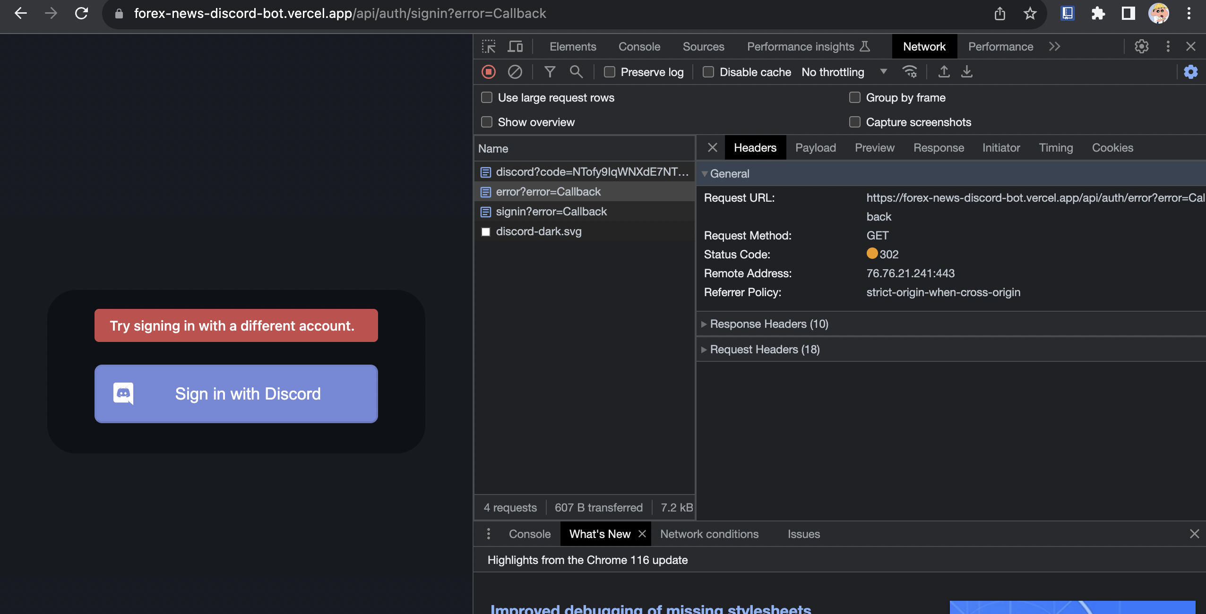Open the network request filter
Image resolution: width=1206 pixels, height=614 pixels.
coord(550,72)
